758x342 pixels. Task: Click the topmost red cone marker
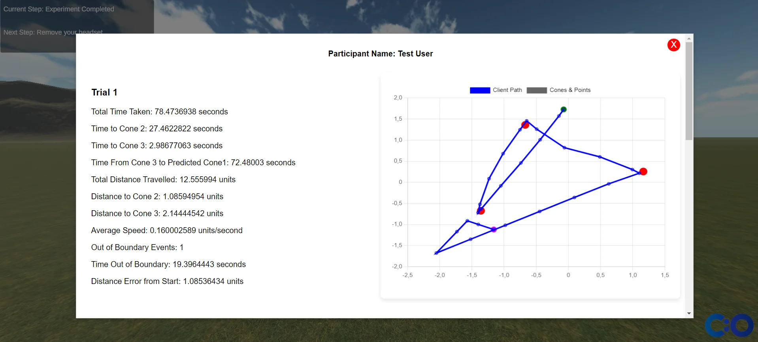click(x=525, y=125)
